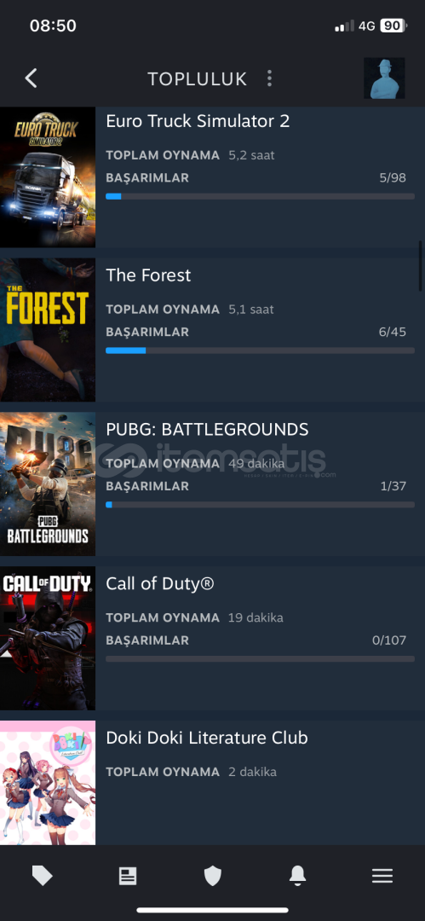Click the list scrollbar on right edge
The image size is (425, 921).
coord(420,265)
